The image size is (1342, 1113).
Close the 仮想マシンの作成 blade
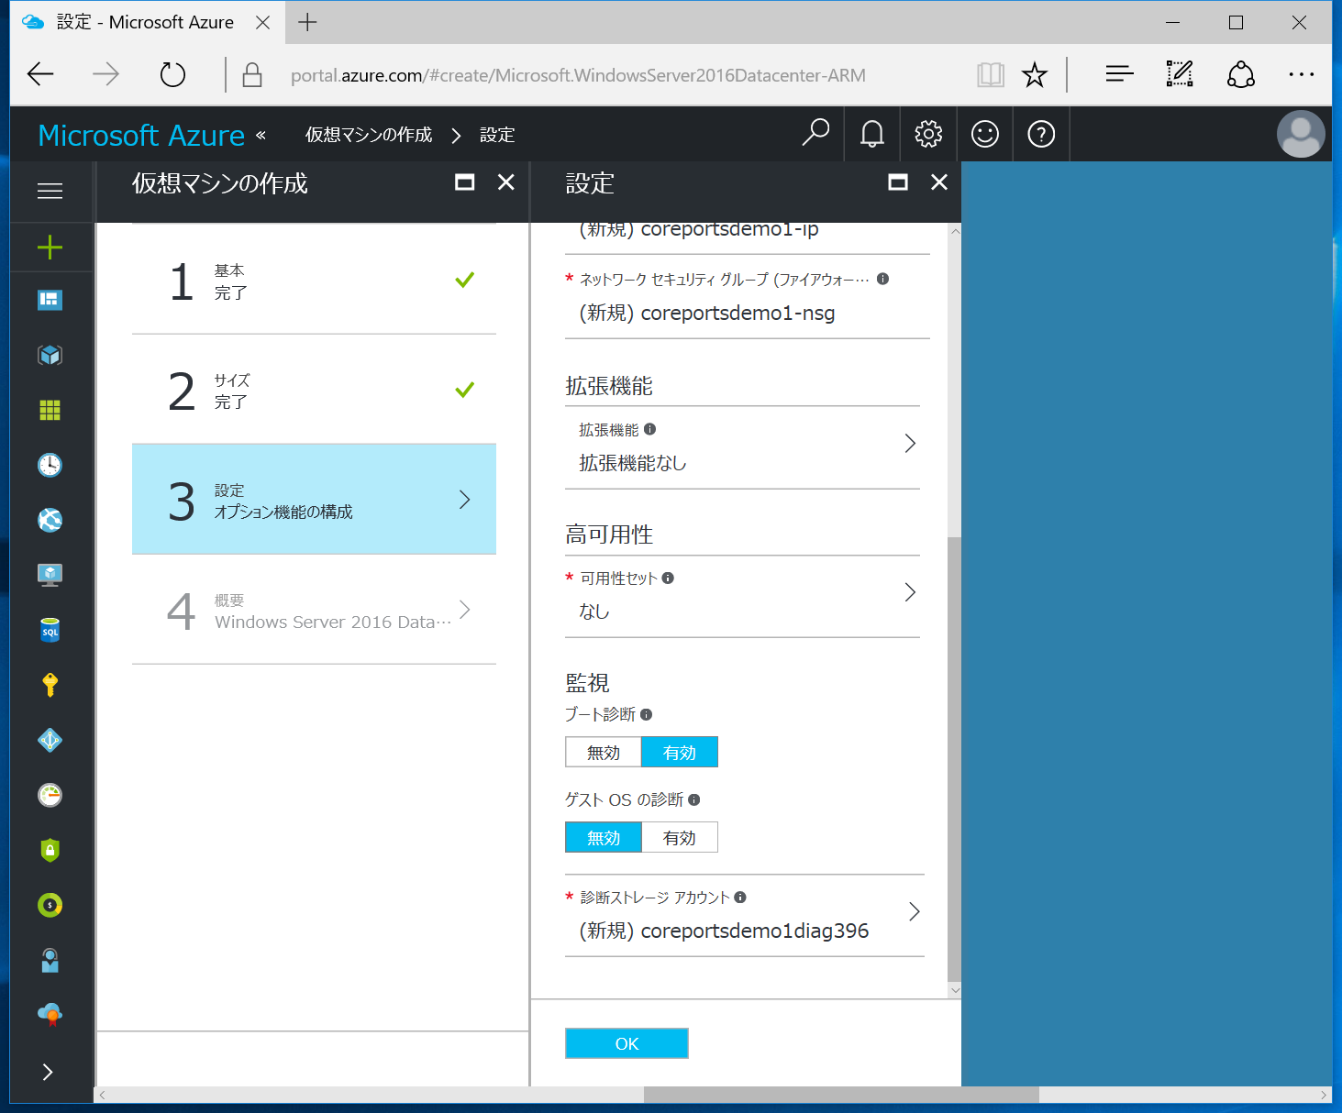[505, 182]
